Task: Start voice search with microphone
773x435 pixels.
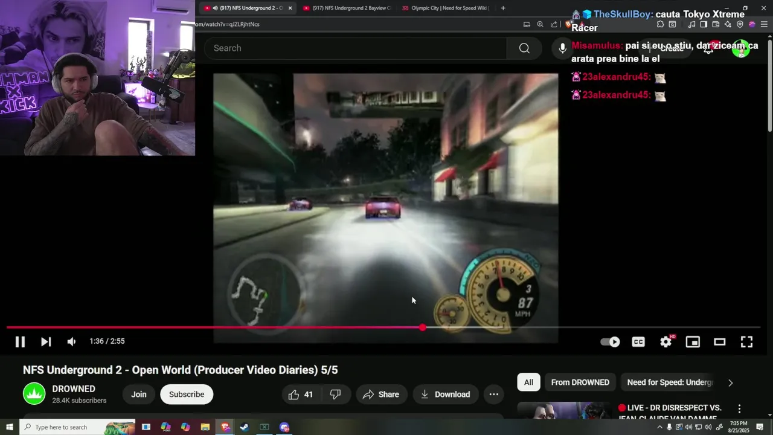Action: [x=562, y=48]
